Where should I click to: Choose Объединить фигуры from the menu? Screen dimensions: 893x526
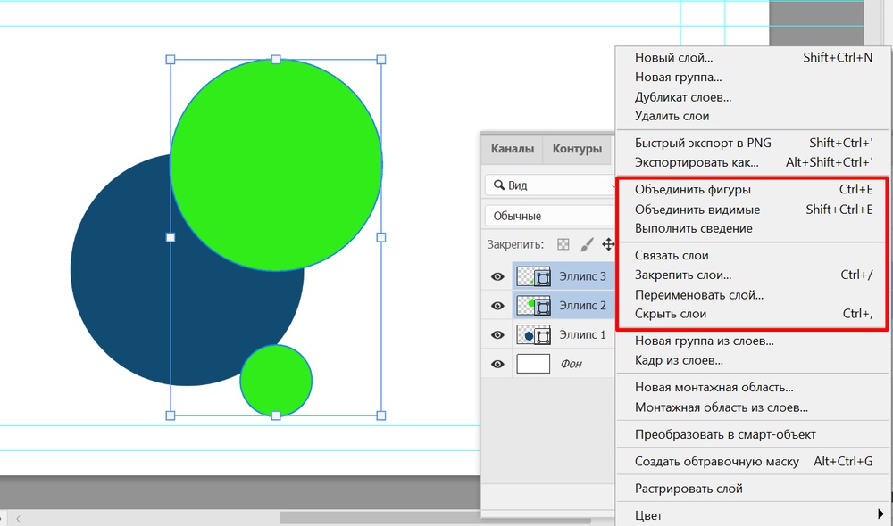693,190
